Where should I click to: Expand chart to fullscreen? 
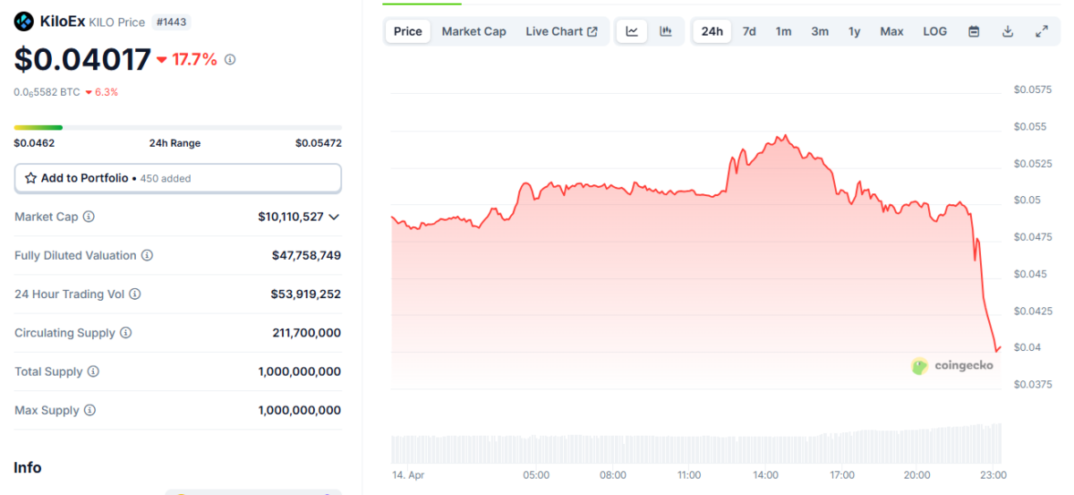tap(1042, 31)
